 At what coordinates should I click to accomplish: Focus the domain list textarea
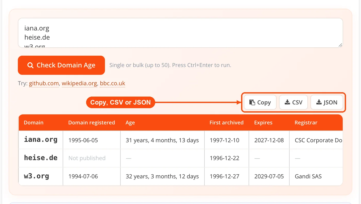click(x=180, y=33)
